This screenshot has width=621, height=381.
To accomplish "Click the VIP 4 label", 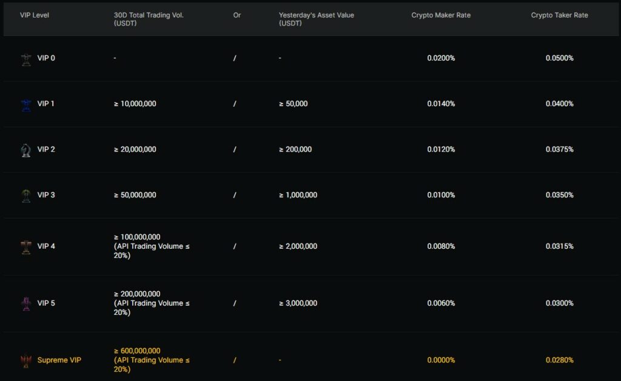I will (x=46, y=246).
